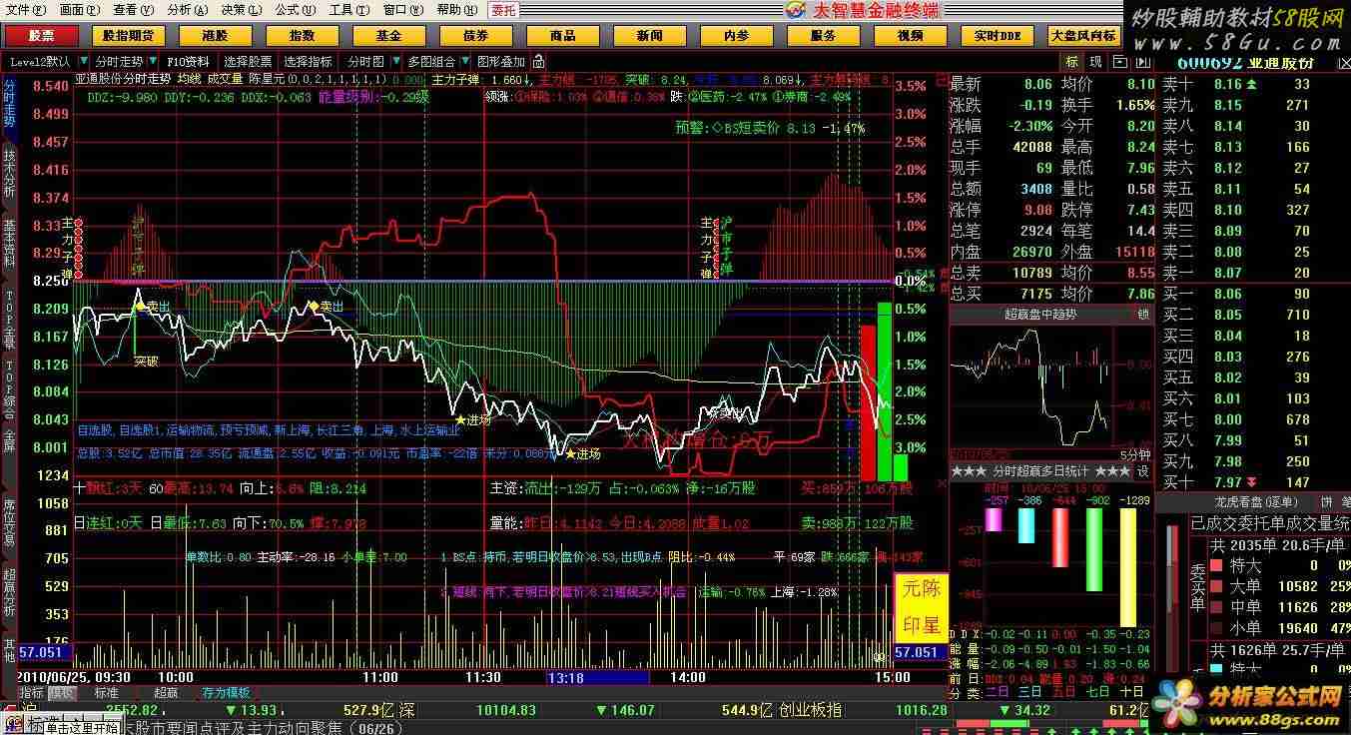The width and height of the screenshot is (1351, 735).
Task: Open the 基金 section
Action: tap(388, 35)
